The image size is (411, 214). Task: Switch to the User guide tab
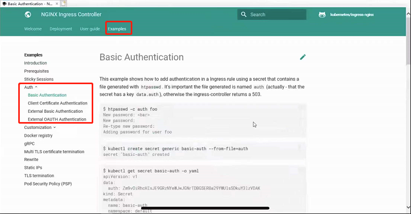point(90,29)
